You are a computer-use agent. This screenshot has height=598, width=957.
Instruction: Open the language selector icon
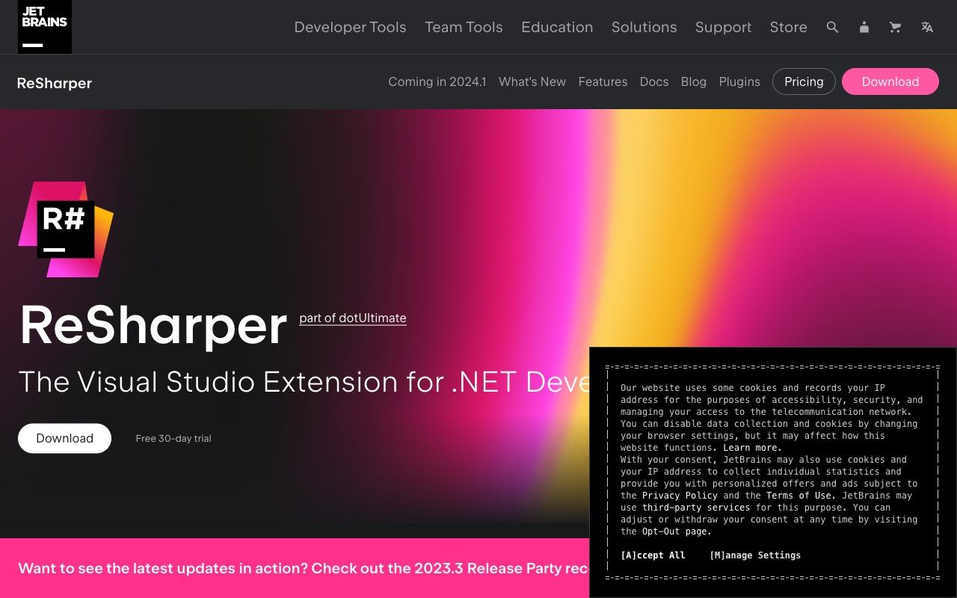coord(927,27)
